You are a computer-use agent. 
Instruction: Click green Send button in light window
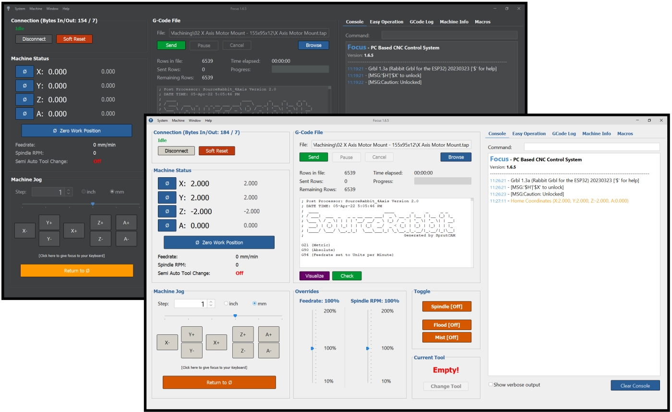[313, 157]
